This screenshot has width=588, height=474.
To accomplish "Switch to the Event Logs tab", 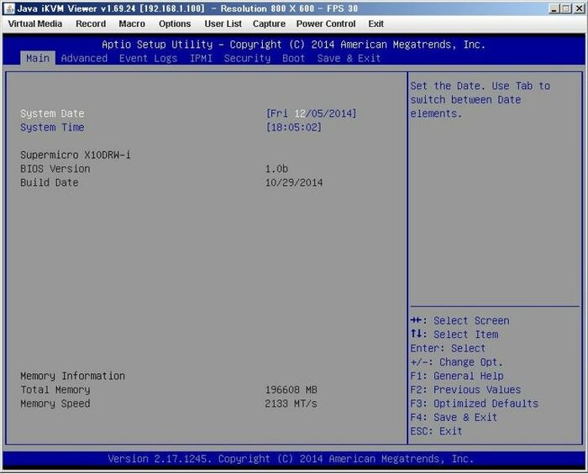I will click(148, 58).
